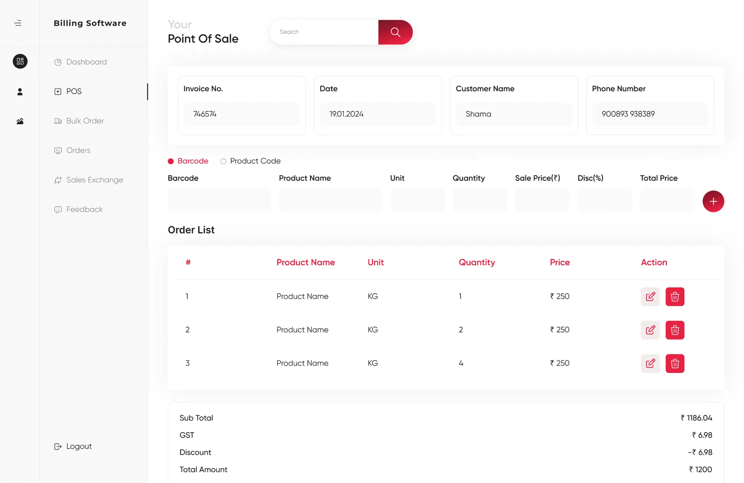Delete order row 2 with trash icon

(675, 330)
